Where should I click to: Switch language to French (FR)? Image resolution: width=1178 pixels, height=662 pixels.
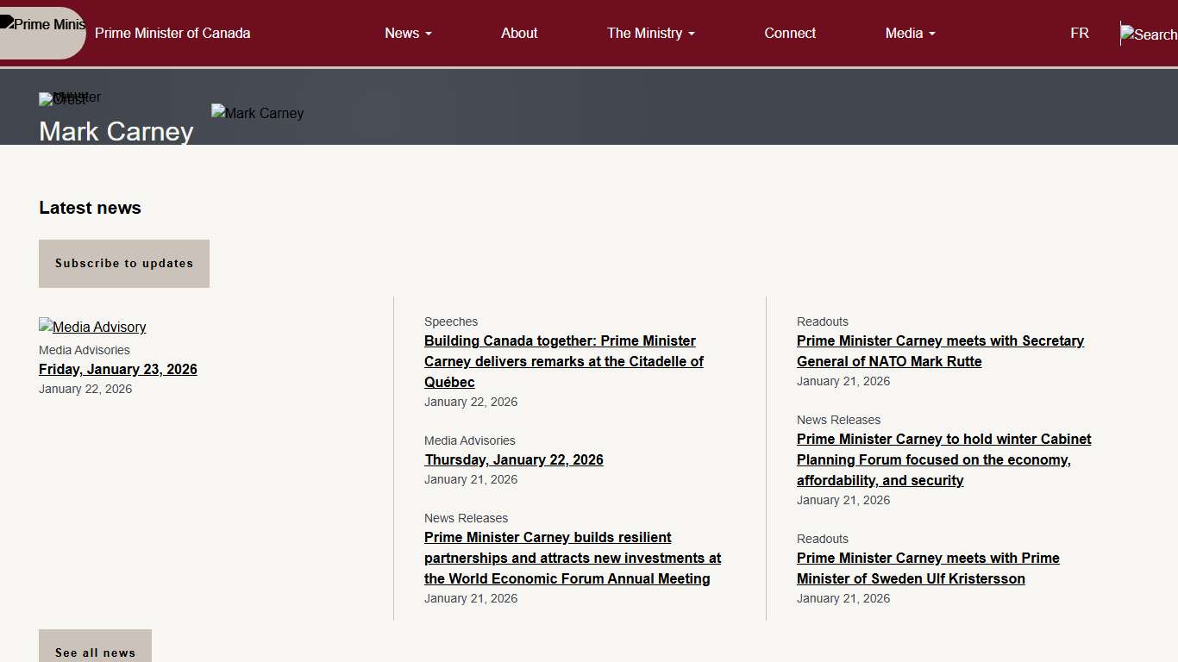coord(1079,33)
